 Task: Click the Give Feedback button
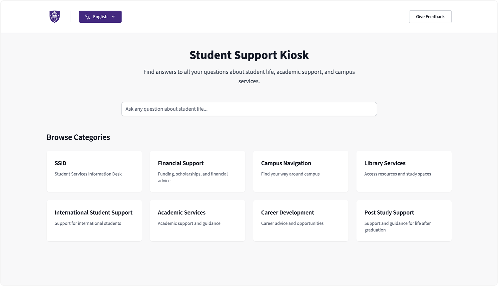430,16
